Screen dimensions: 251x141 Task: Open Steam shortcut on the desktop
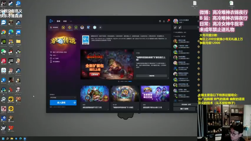(11, 4)
